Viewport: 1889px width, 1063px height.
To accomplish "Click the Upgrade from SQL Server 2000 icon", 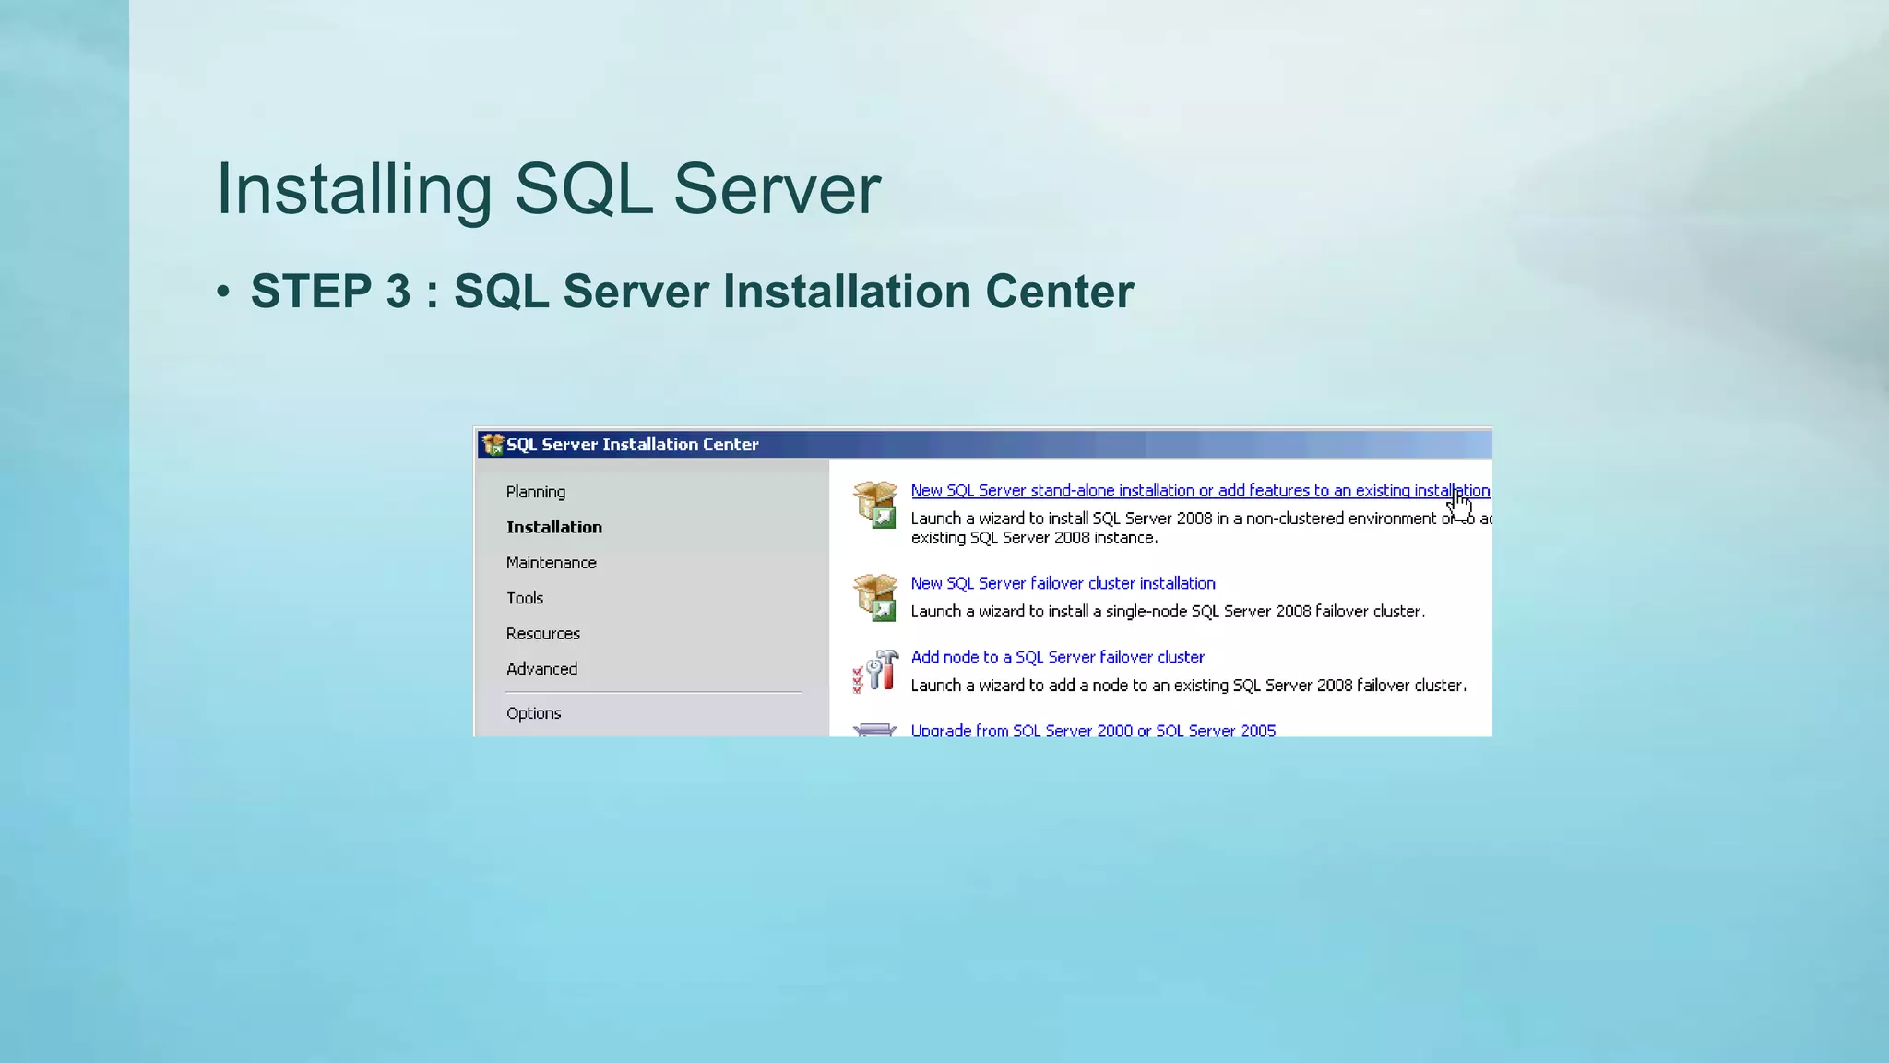I will pos(875,730).
